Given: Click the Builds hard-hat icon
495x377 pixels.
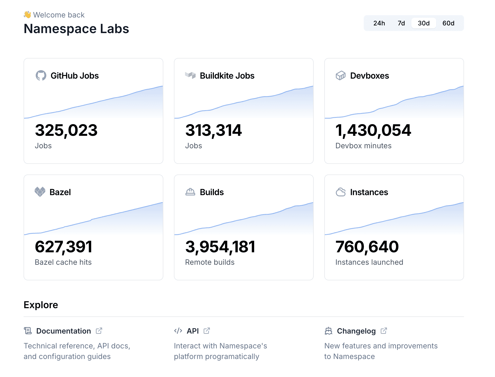Looking at the screenshot, I should [190, 192].
